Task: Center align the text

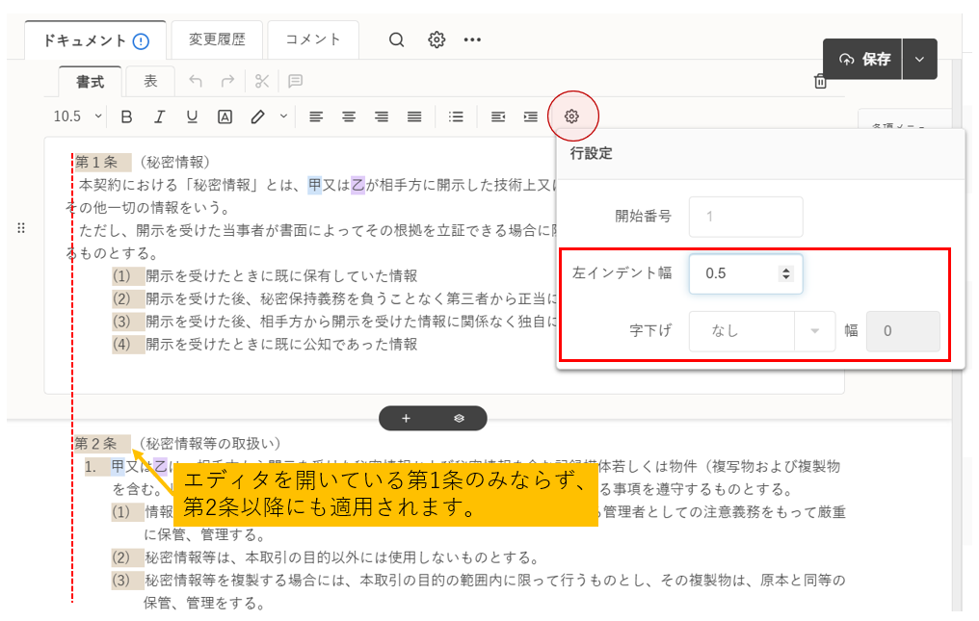Action: (x=349, y=116)
